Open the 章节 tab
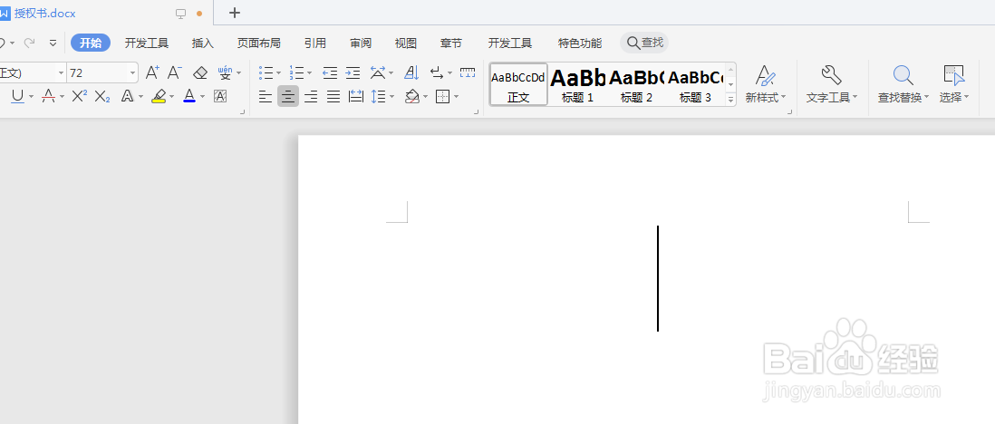Viewport: 995px width, 424px height. [451, 43]
